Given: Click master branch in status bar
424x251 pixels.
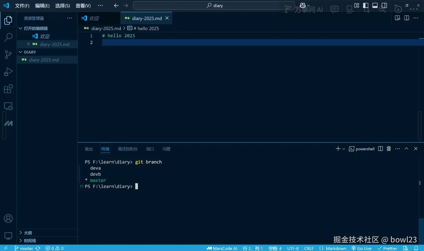Looking at the screenshot, I should click(x=24, y=248).
